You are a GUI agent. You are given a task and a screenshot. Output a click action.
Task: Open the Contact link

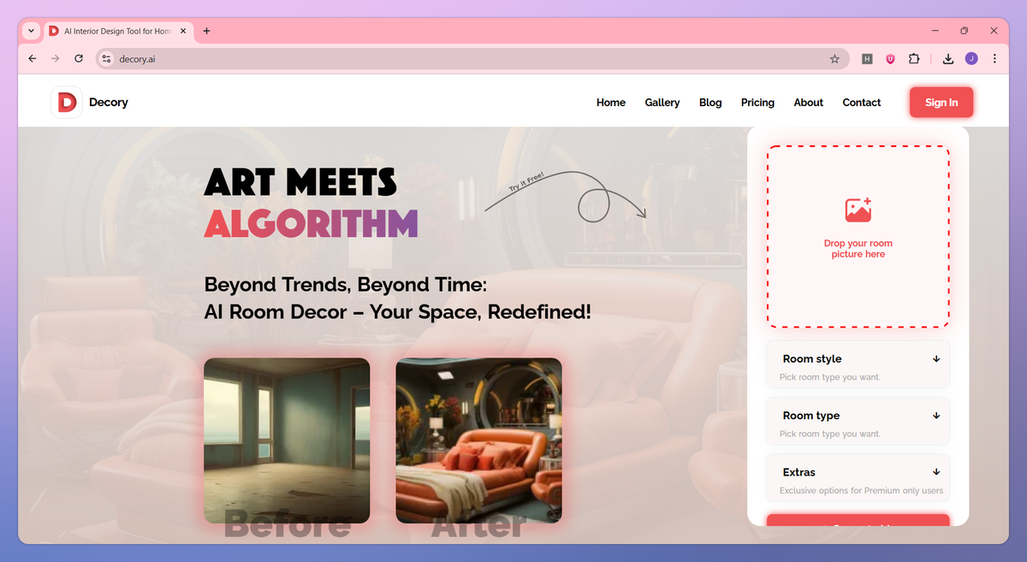tap(861, 103)
